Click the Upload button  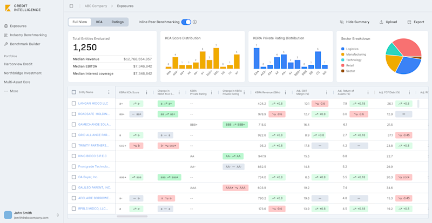pos(388,22)
